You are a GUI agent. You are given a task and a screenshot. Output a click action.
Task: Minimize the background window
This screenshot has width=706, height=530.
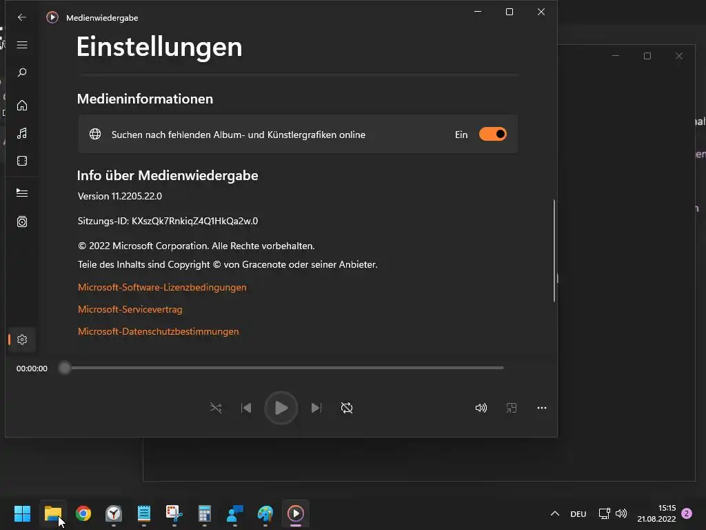[616, 56]
